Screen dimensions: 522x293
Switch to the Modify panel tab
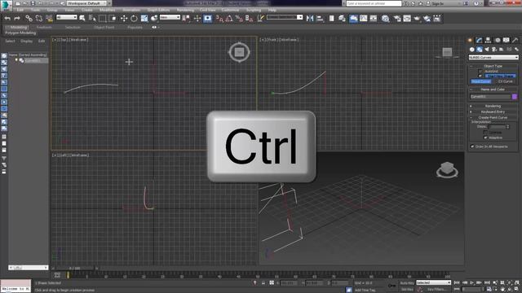[x=479, y=40]
